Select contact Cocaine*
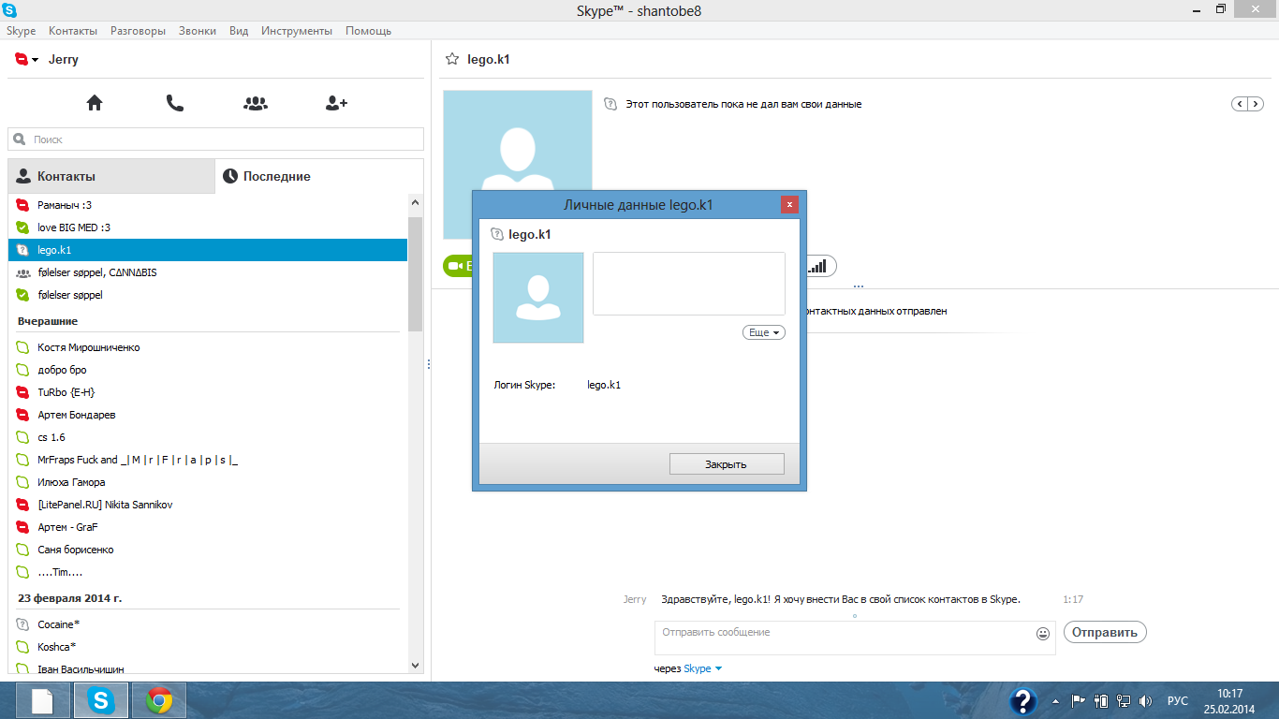 [208, 624]
